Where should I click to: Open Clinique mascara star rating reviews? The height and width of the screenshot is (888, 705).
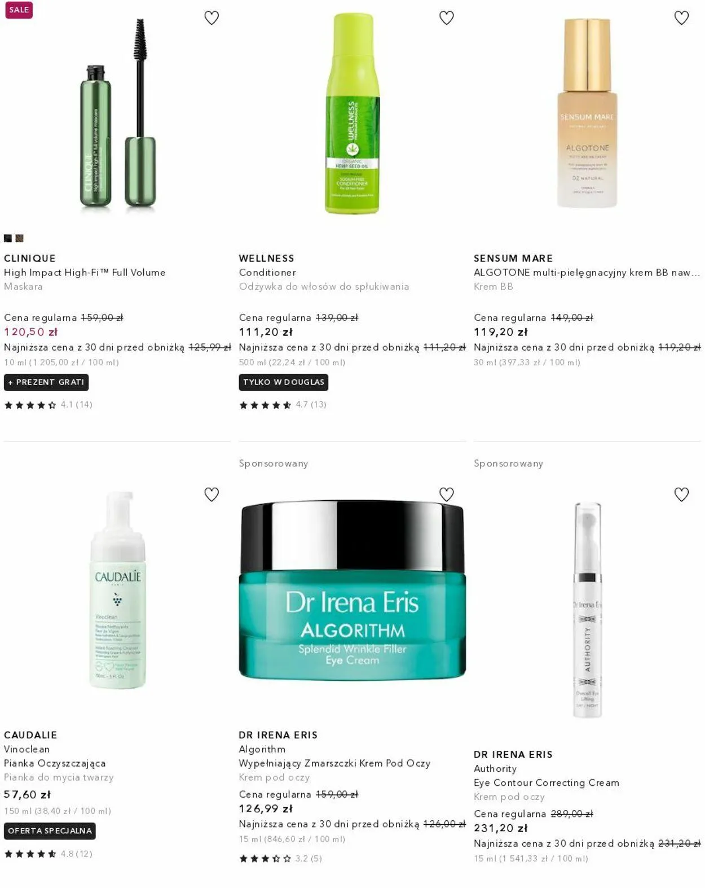(x=48, y=405)
